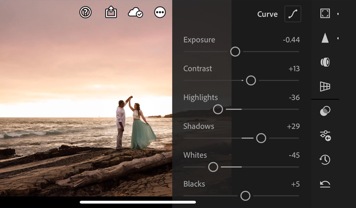Apply Previous settings sliders icon
The width and height of the screenshot is (356, 208).
[325, 135]
